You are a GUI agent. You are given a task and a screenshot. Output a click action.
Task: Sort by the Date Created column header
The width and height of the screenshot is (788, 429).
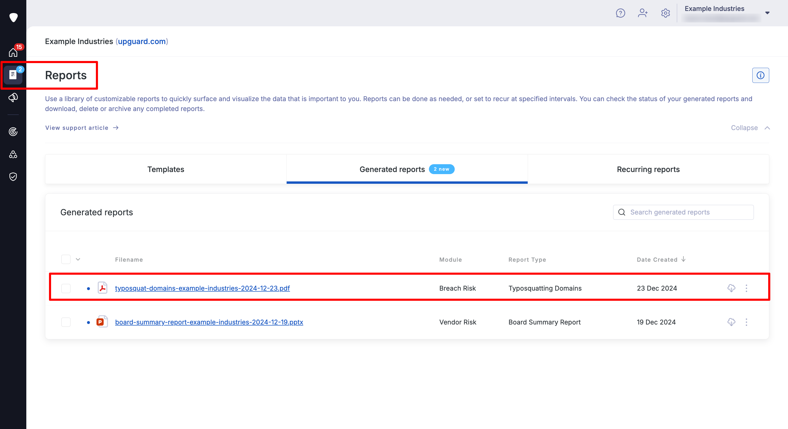[x=657, y=260]
